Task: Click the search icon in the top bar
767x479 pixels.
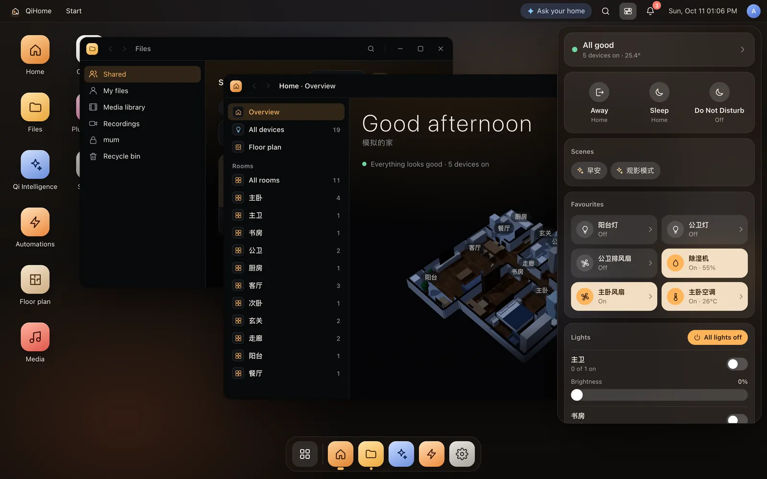Action: [x=605, y=11]
